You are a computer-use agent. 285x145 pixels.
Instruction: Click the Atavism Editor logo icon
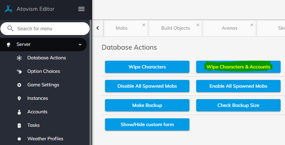tap(8, 9)
